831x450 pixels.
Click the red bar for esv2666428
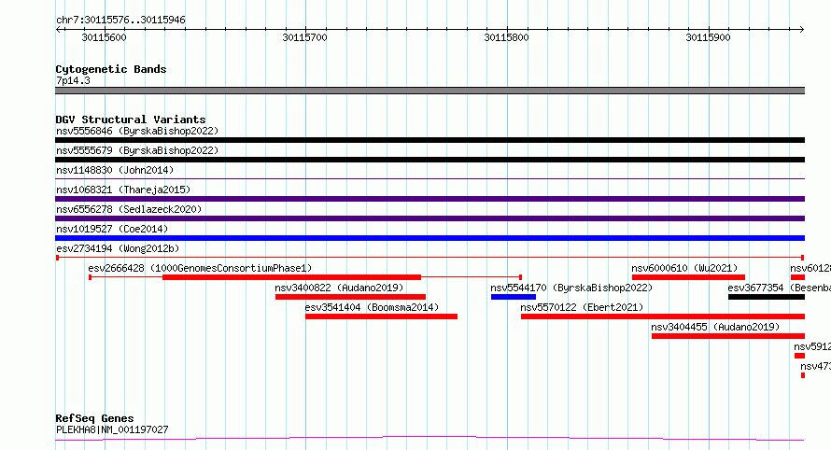(291, 277)
